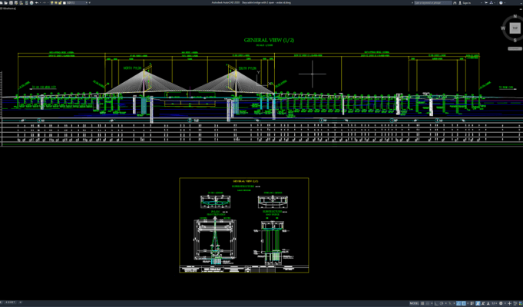Undo the last action with the back arrow
This screenshot has height=307, width=523.
tap(37, 2)
